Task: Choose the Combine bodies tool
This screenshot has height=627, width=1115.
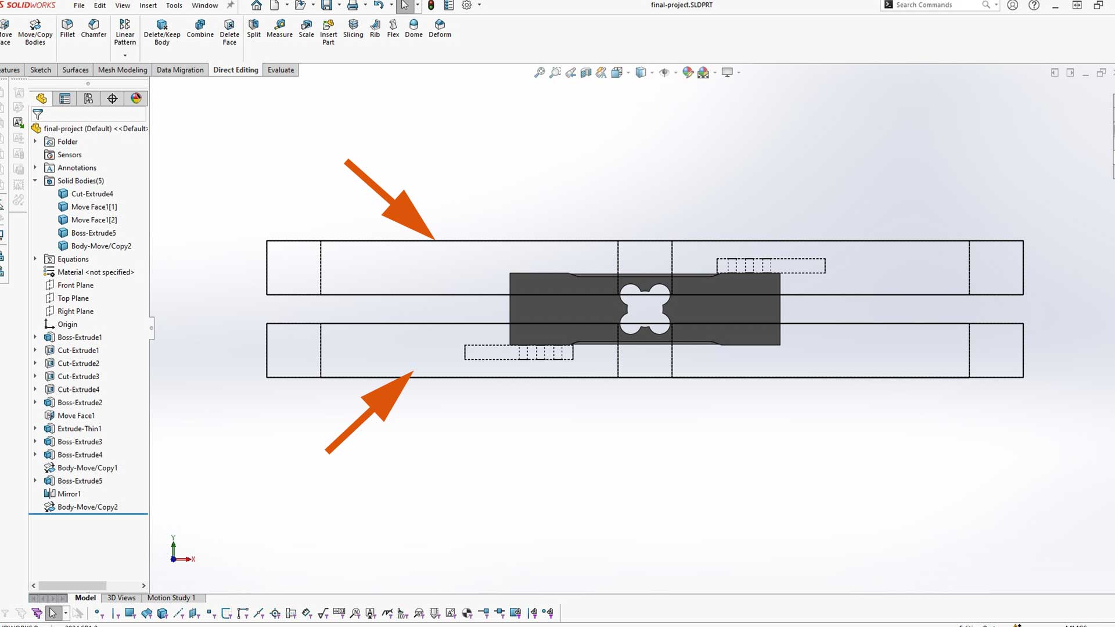Action: click(x=200, y=28)
